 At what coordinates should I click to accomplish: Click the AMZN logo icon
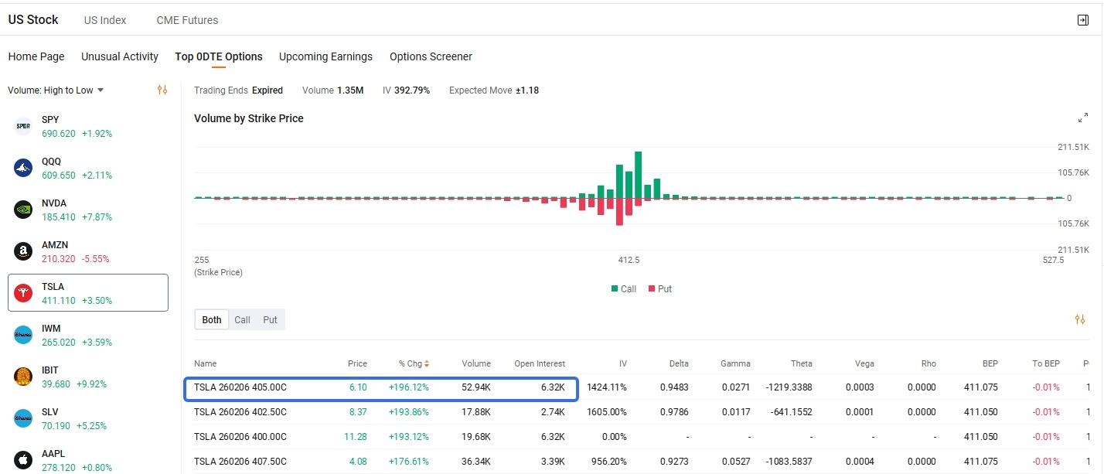[x=23, y=251]
